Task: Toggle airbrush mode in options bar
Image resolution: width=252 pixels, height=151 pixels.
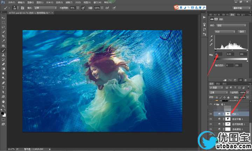Action: [107, 8]
